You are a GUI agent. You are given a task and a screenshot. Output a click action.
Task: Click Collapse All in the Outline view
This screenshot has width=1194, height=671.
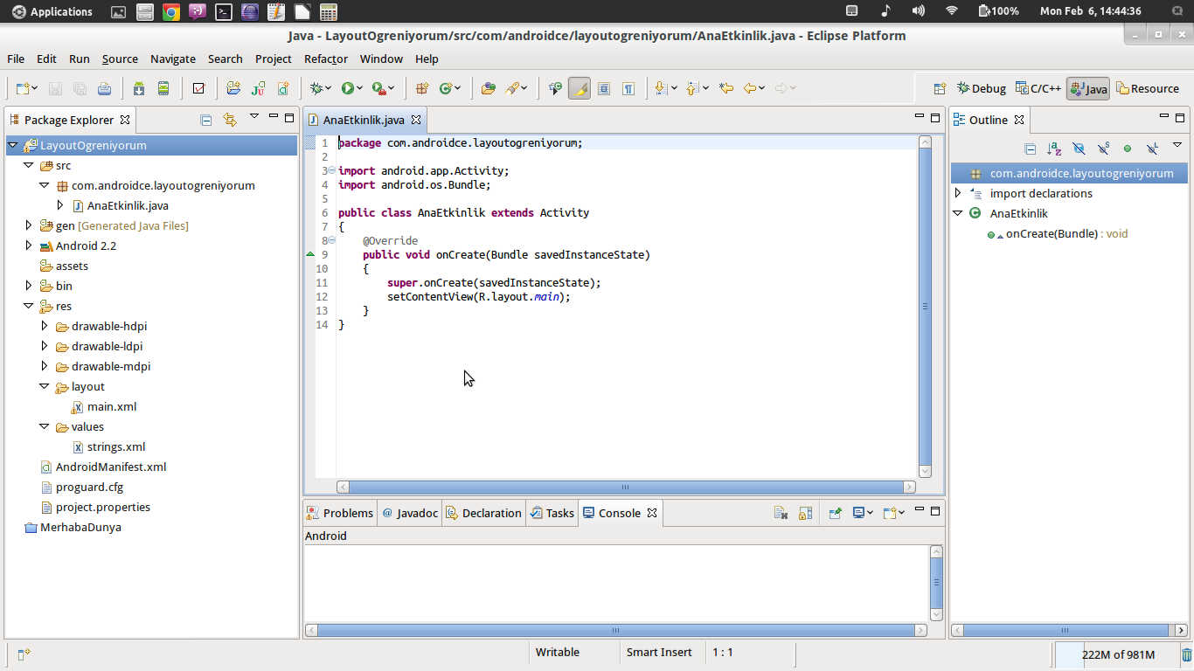click(x=1030, y=149)
